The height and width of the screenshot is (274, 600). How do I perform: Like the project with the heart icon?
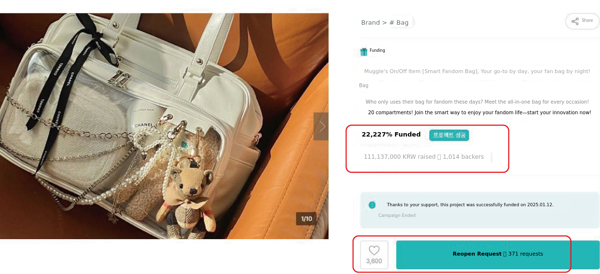point(374,250)
